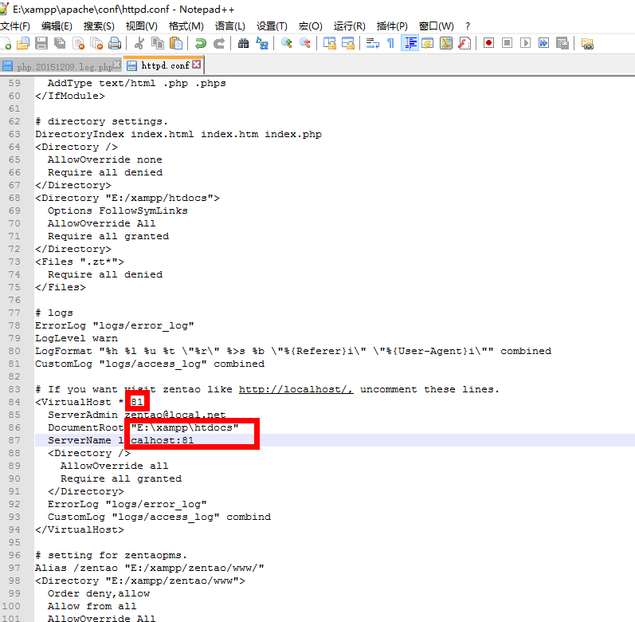Open a file via folder icon
Image resolution: width=635 pixels, height=622 pixels.
click(x=23, y=43)
